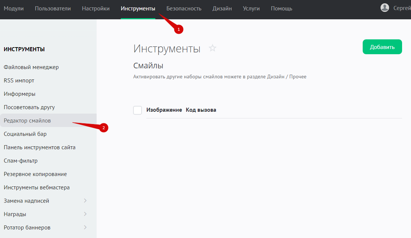This screenshot has height=238, width=411.
Task: Go to the Дизайн menu
Action: pos(222,9)
